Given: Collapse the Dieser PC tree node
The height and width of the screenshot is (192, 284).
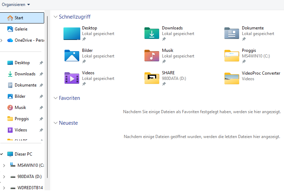Looking at the screenshot, I should (x=2, y=154).
